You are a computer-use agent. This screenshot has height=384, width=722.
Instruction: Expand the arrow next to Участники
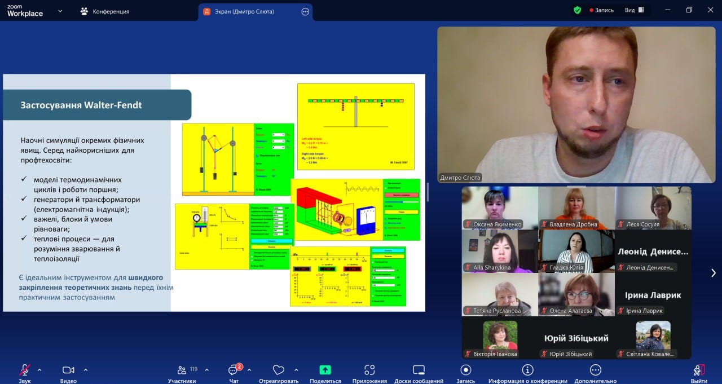(206, 370)
